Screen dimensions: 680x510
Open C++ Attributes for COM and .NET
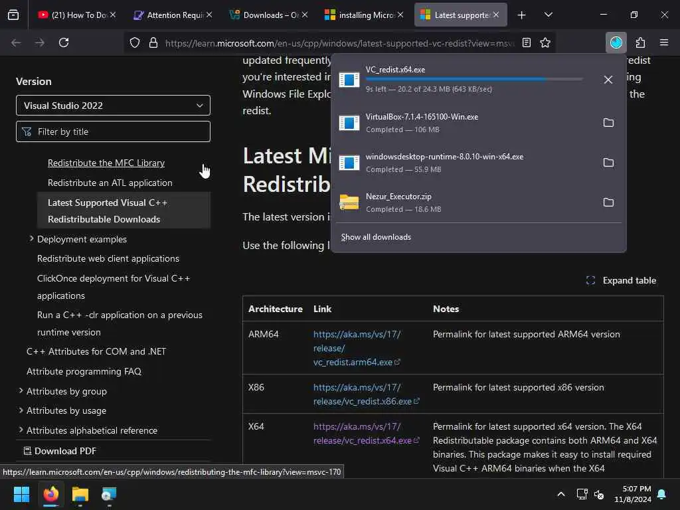point(96,351)
